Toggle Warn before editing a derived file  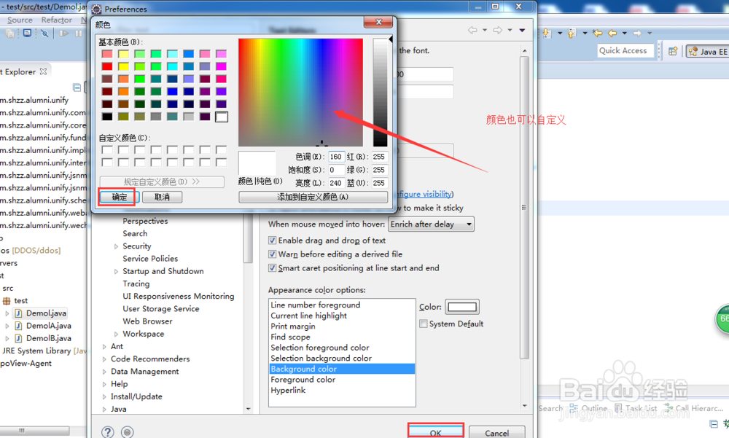coord(273,254)
